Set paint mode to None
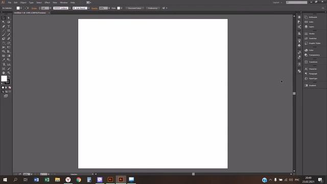The image size is (327, 184). 10,87
